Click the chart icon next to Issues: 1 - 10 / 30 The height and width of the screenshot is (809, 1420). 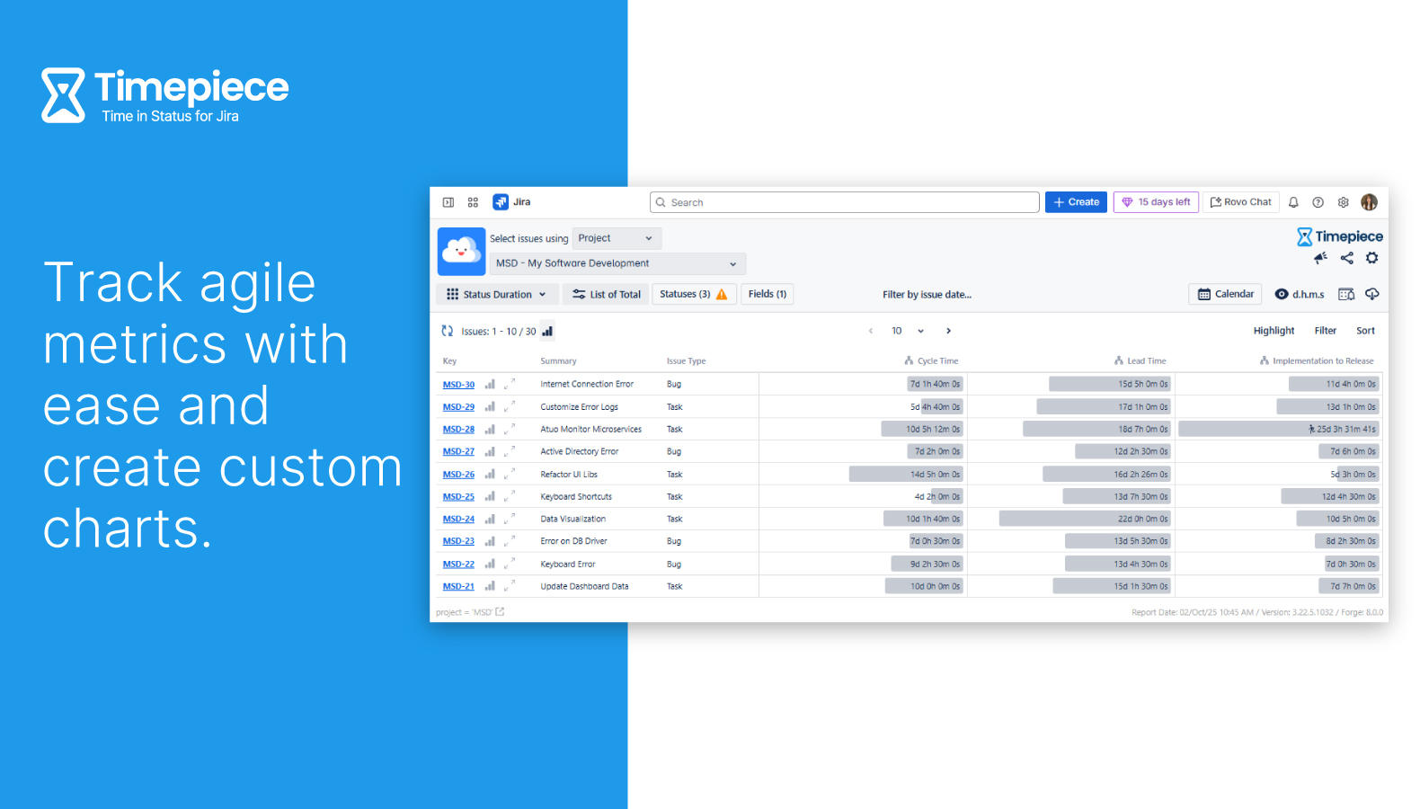coord(546,331)
